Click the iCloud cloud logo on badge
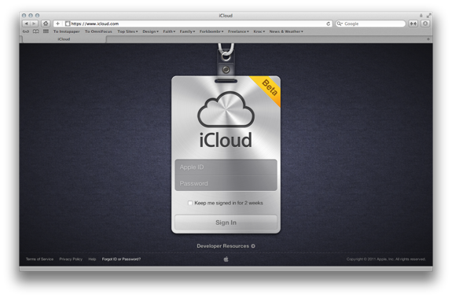The width and height of the screenshot is (452, 298). pos(226,109)
